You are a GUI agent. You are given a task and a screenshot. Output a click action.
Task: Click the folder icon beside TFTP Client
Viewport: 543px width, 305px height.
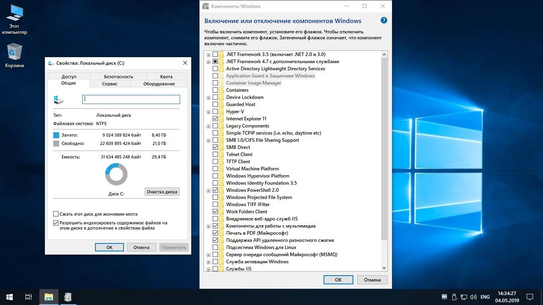[221, 162]
